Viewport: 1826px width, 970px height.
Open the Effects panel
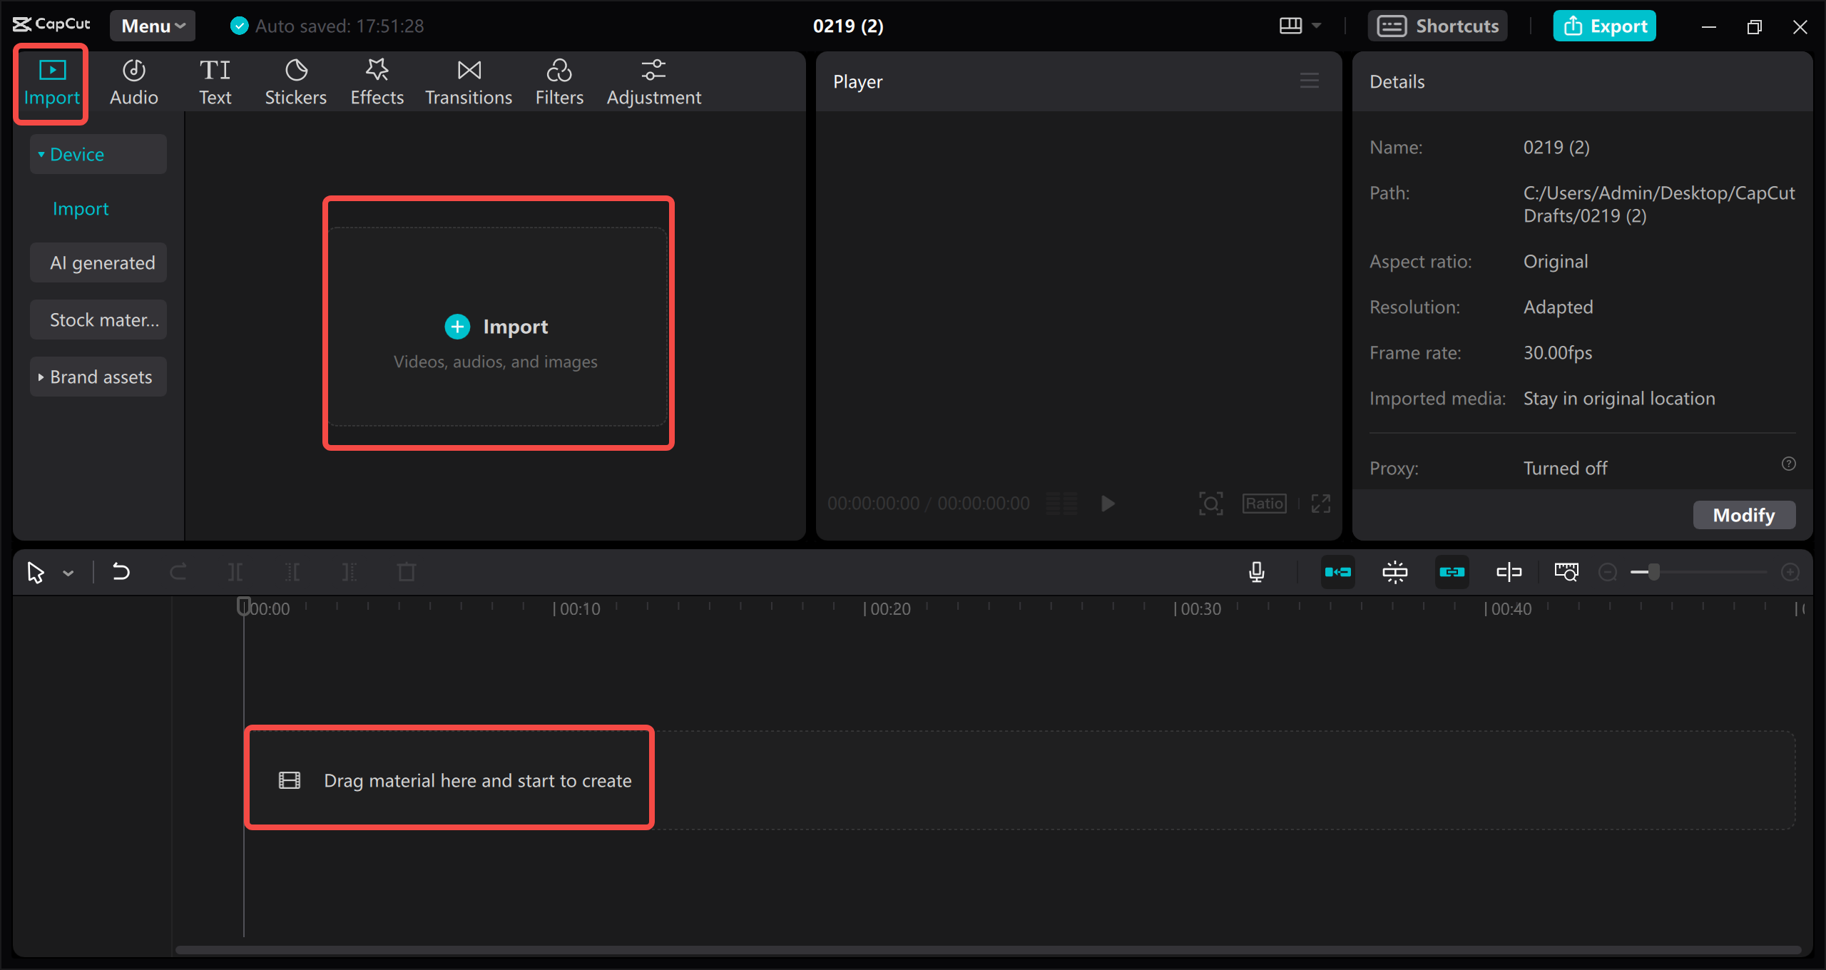tap(377, 81)
